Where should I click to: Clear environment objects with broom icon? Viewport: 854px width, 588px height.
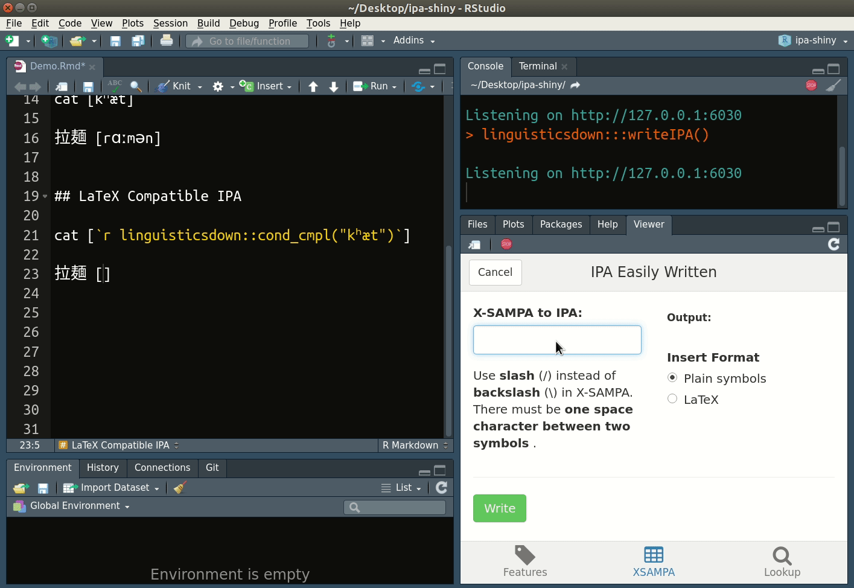[x=180, y=488]
